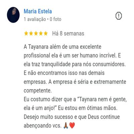The height and width of the screenshot is (134, 134).
Task: Click the "abençoando vcs." closing text
Action: pyautogui.click(x=43, y=126)
